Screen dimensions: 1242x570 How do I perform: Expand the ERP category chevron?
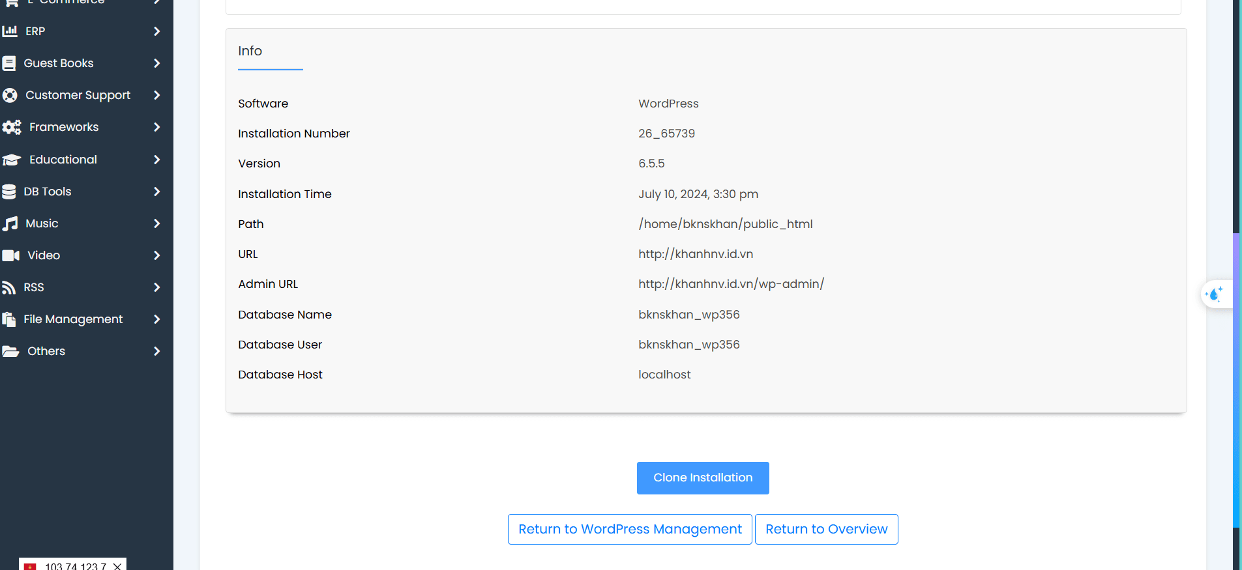click(x=156, y=31)
